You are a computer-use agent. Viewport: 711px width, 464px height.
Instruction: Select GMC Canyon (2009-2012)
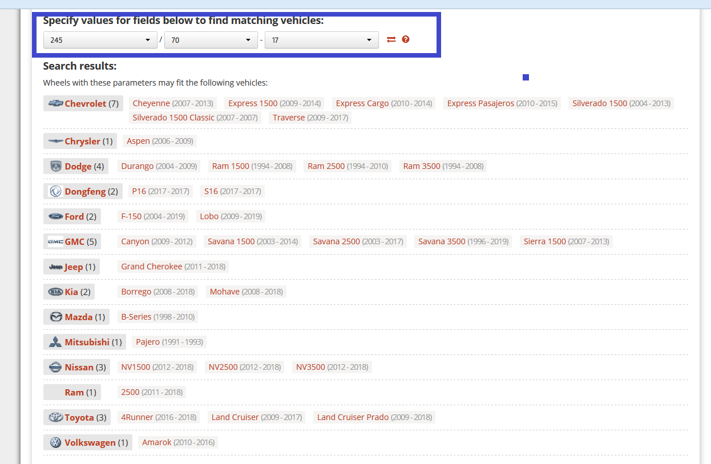157,241
